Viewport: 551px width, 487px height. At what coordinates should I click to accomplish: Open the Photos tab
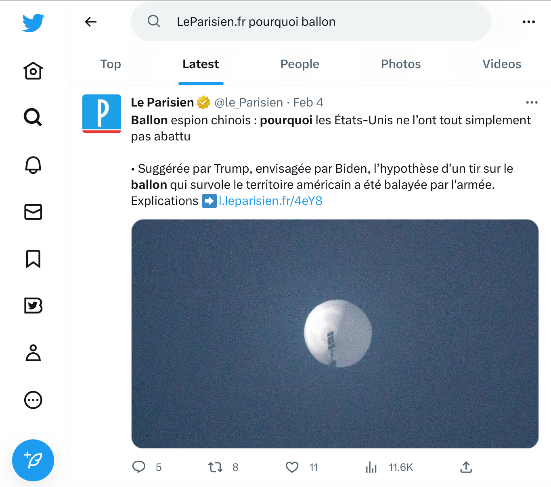[x=401, y=64]
